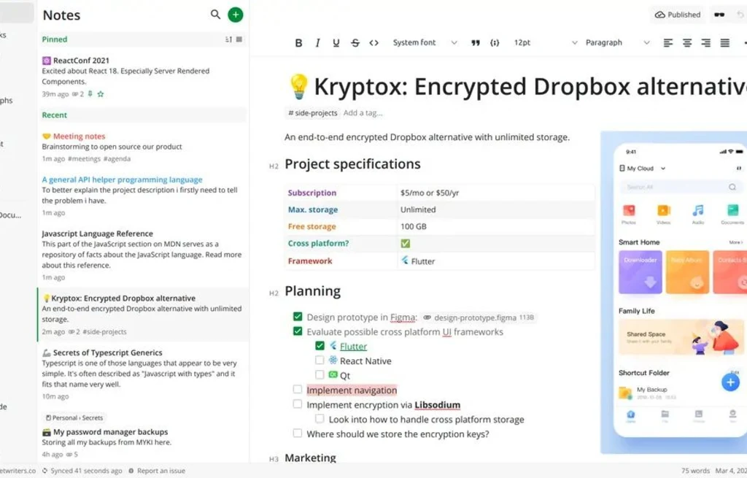747x478 pixels.
Task: Open Personal › Secrets notebook breadcrumb
Action: click(74, 417)
